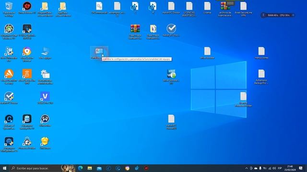The width and height of the screenshot is (307, 172).
Task: Click the RAM and CPU usage widget
Action: 278,15
